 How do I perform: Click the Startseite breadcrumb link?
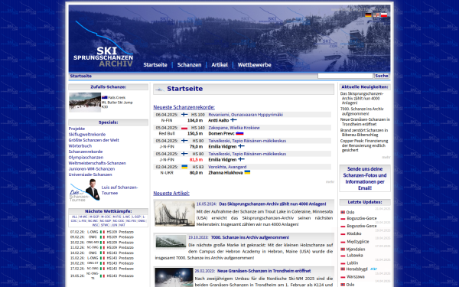pyautogui.click(x=81, y=76)
